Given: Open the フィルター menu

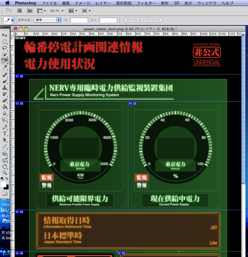Looking at the screenshot, I should coord(146,3).
